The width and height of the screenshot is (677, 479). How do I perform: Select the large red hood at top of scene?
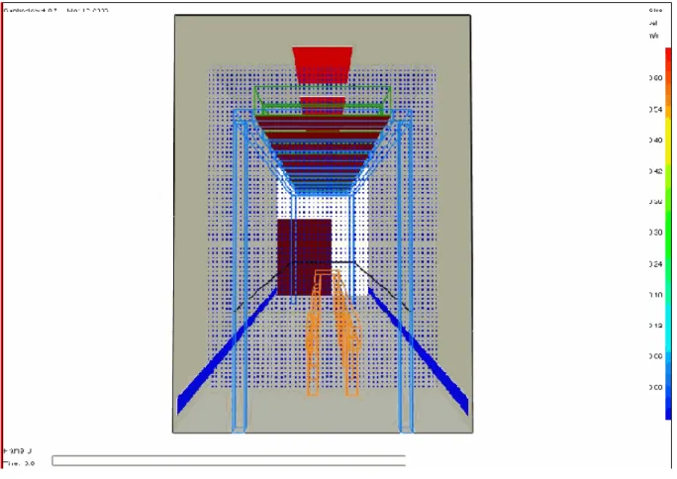[x=322, y=64]
